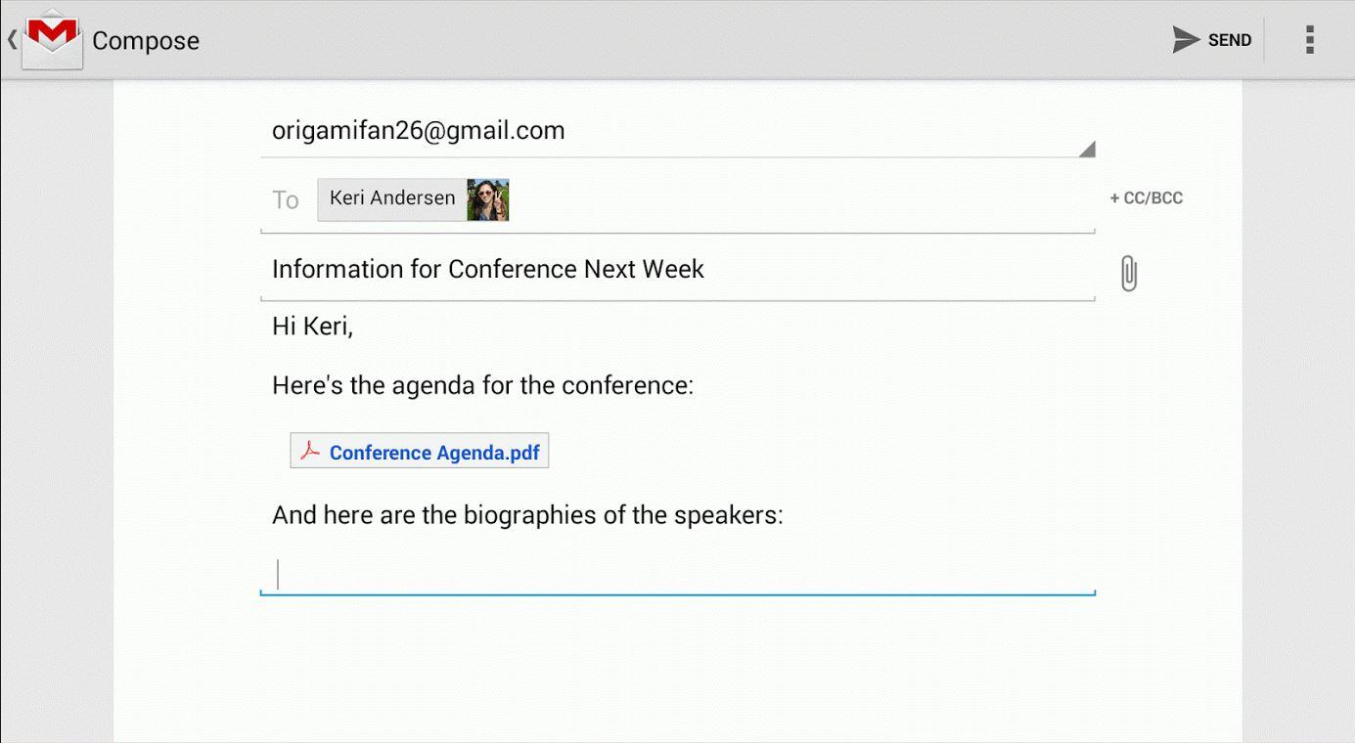The height and width of the screenshot is (743, 1355).
Task: Click the empty To field area
Action: [x=800, y=199]
